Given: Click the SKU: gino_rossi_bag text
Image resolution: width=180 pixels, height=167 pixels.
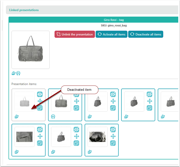Looking at the screenshot, I should tap(114, 25).
